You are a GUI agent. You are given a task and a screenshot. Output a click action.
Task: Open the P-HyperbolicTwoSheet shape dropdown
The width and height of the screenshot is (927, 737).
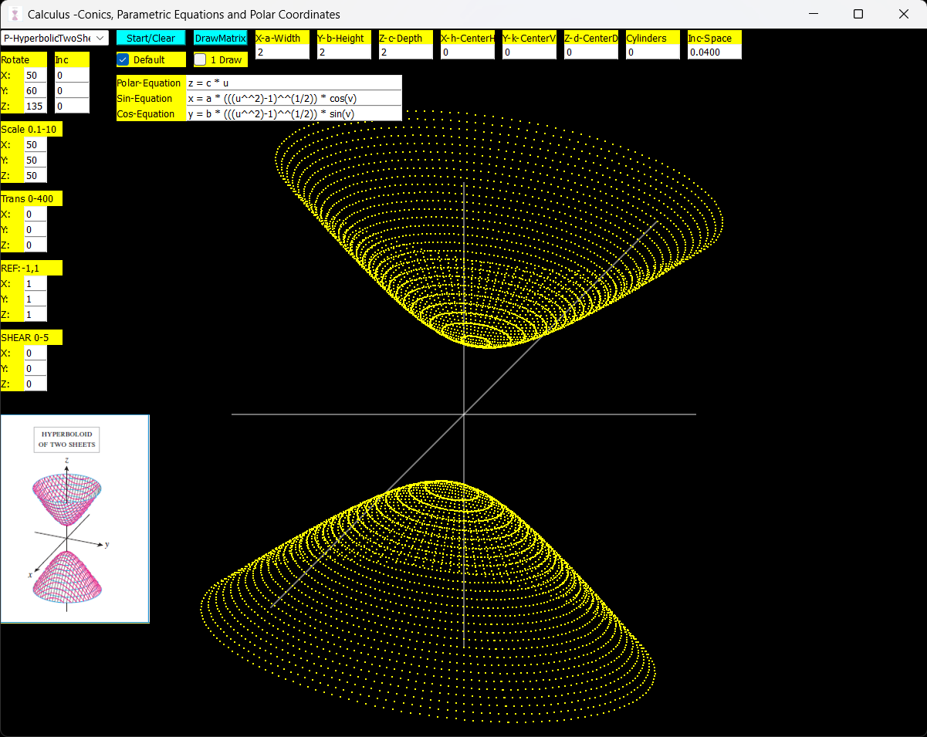(54, 38)
